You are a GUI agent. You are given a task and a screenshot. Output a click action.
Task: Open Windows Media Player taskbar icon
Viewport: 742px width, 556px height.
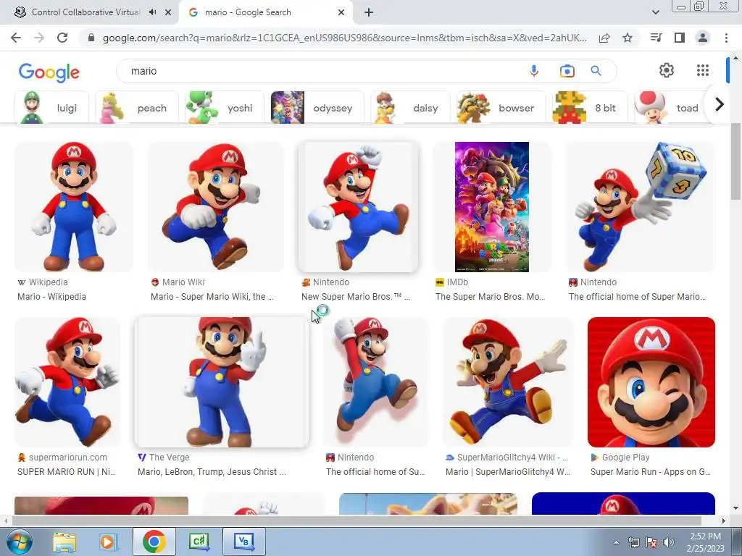[108, 542]
